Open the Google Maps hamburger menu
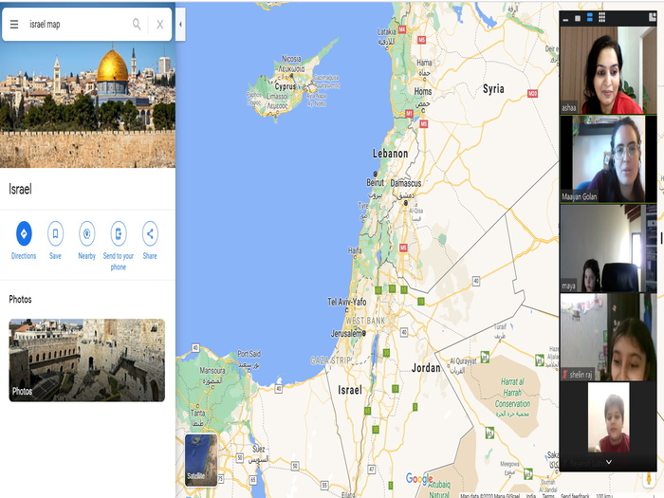Viewport: 664px width, 498px height. [14, 25]
